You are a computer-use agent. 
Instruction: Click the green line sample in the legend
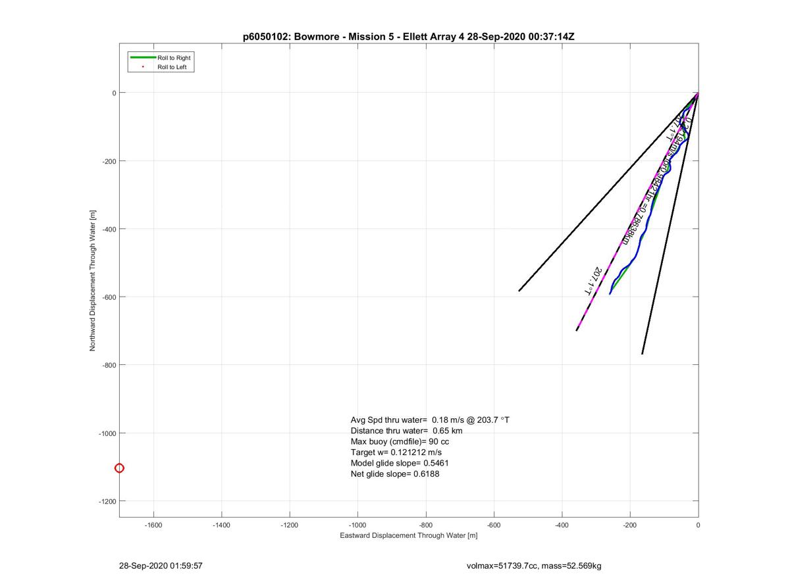click(x=143, y=58)
